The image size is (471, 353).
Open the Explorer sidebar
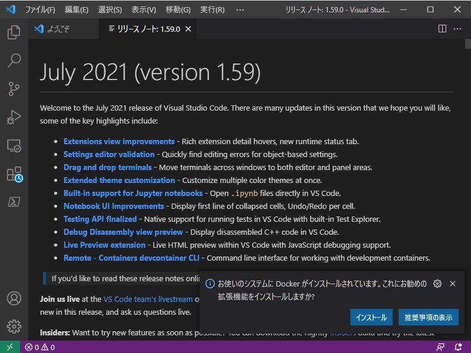pyautogui.click(x=13, y=33)
